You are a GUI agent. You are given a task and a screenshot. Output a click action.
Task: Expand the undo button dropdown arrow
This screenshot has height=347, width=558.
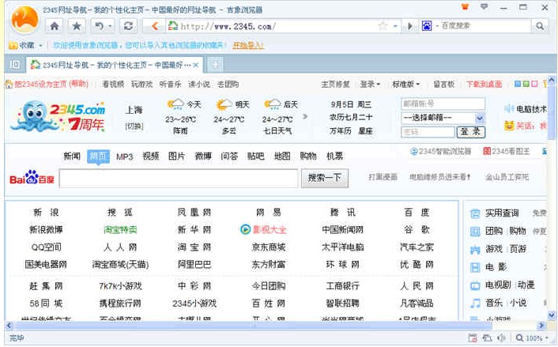pos(110,26)
